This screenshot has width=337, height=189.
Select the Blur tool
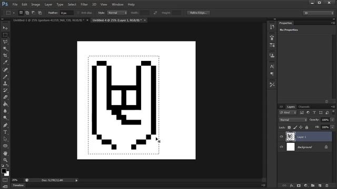coord(5,111)
